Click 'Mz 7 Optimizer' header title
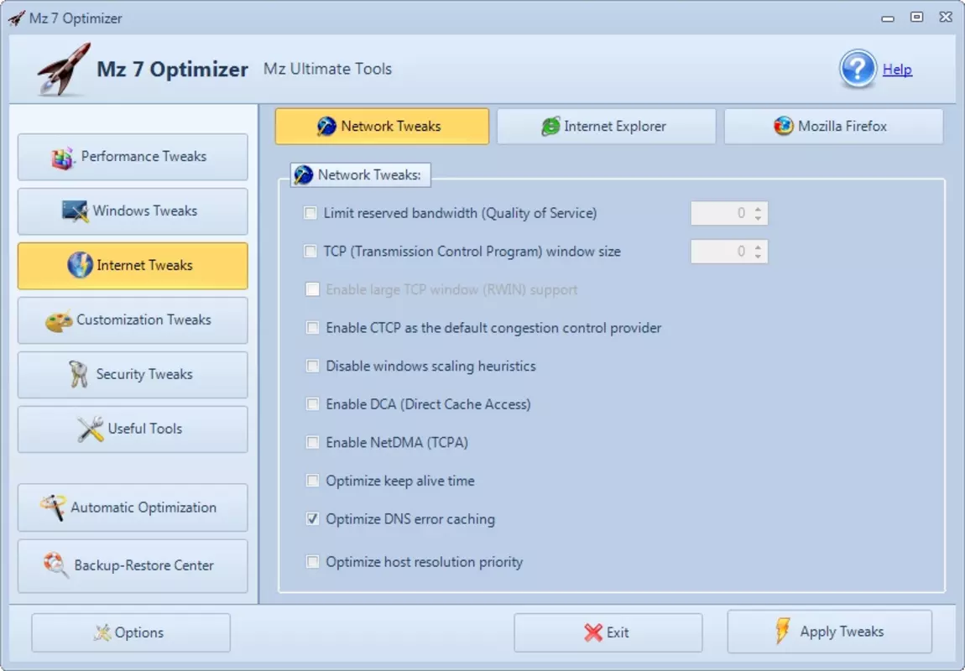Screen dimensions: 965x671 [172, 70]
